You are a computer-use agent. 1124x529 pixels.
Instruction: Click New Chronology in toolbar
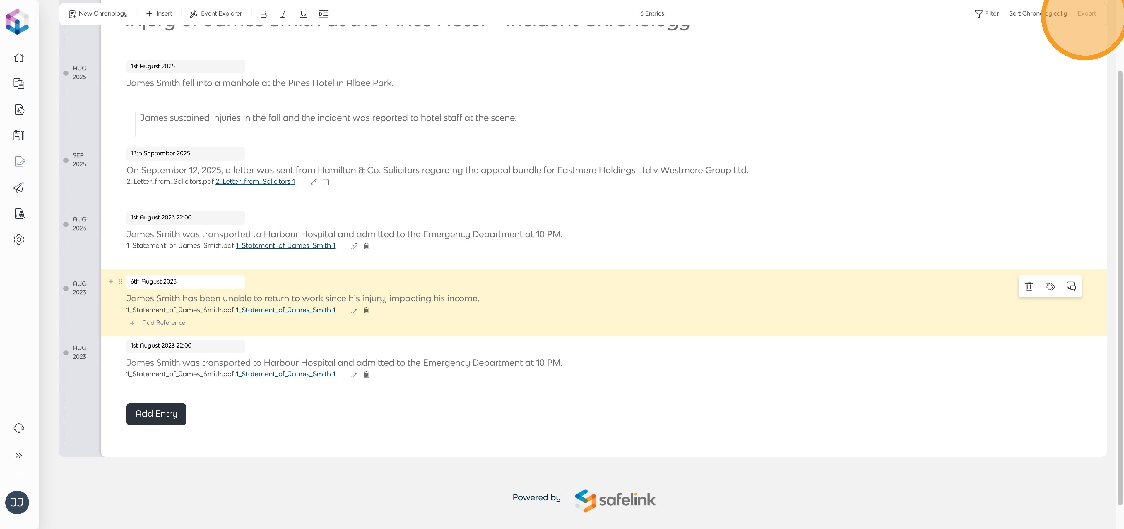pyautogui.click(x=98, y=13)
